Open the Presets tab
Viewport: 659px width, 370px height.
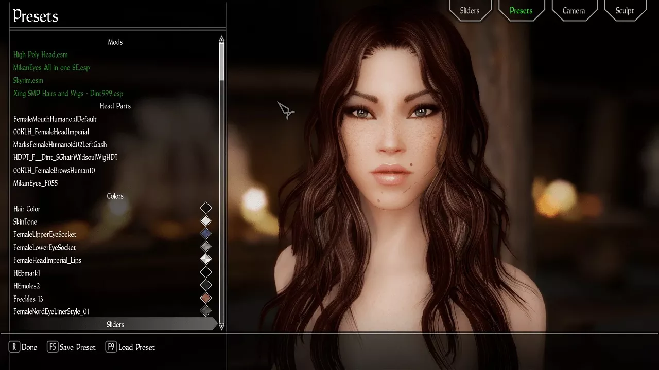521,10
